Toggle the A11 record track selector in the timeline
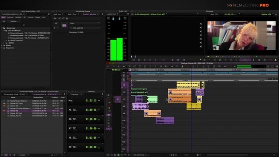The height and width of the screenshot is (157, 279). tap(124, 128)
